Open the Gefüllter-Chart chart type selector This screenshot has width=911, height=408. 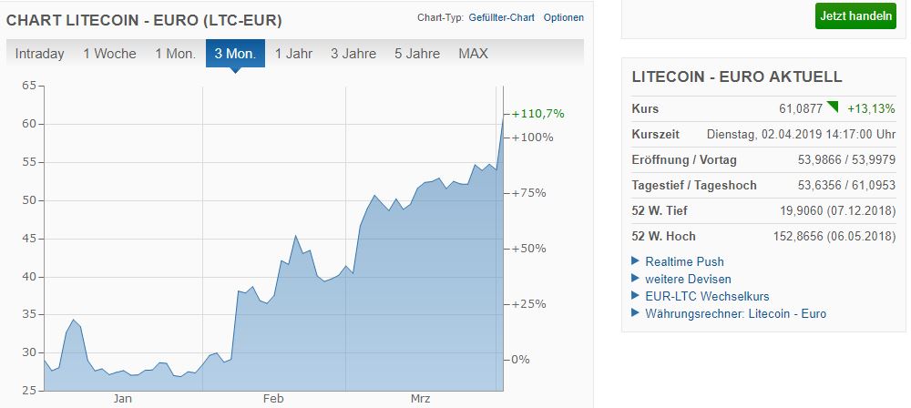[x=502, y=18]
